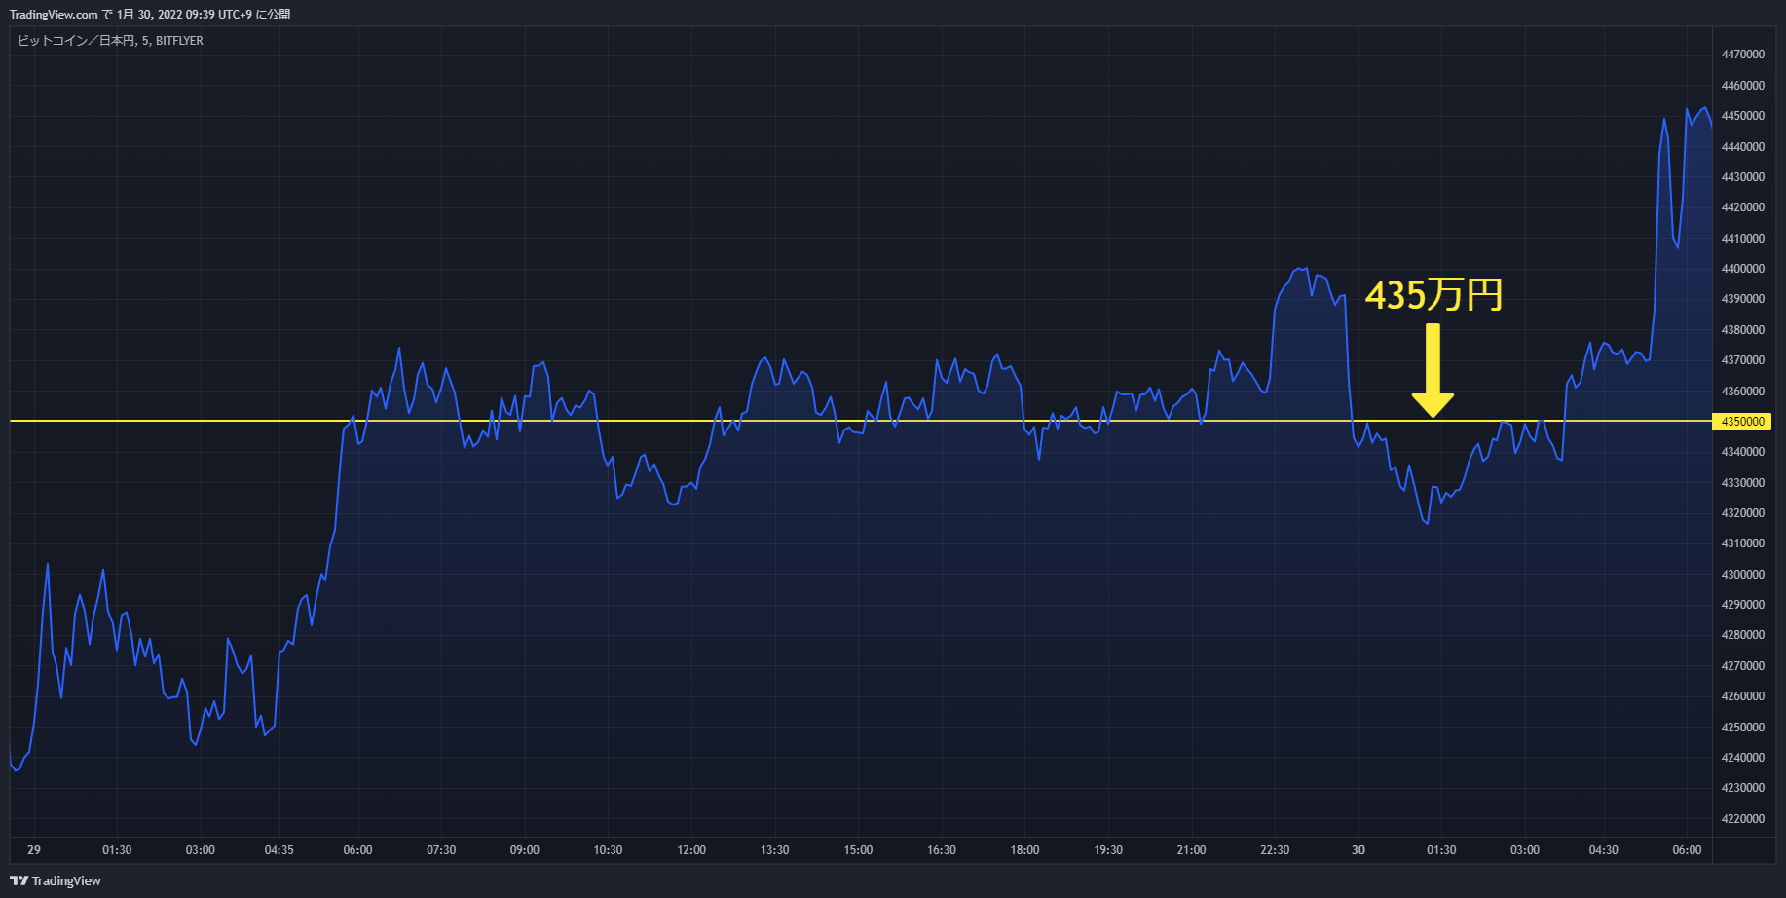1786x898 pixels.
Task: Click the 06:00 time label after 04:30
Action: [1687, 850]
